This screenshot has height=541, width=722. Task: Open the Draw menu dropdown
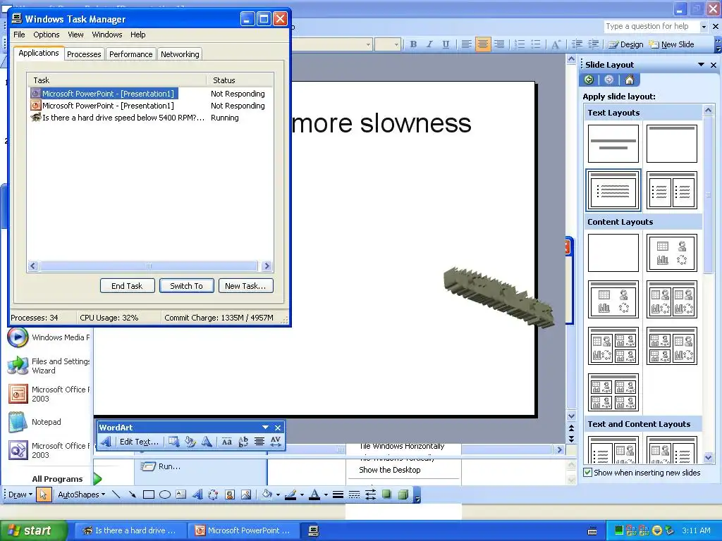(20, 495)
